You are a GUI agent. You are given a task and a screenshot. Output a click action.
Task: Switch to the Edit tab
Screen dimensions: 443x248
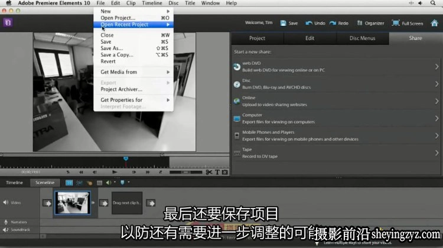pos(310,38)
